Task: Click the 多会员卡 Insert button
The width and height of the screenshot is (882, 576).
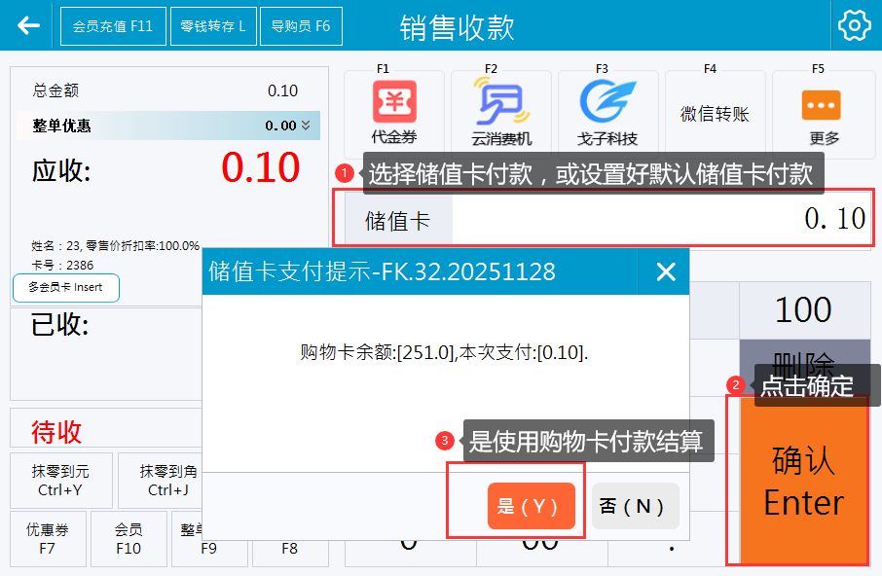Action: click(66, 288)
